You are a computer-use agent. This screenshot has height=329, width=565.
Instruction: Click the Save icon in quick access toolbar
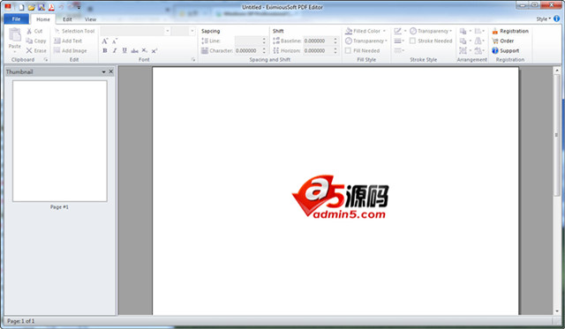coord(41,7)
